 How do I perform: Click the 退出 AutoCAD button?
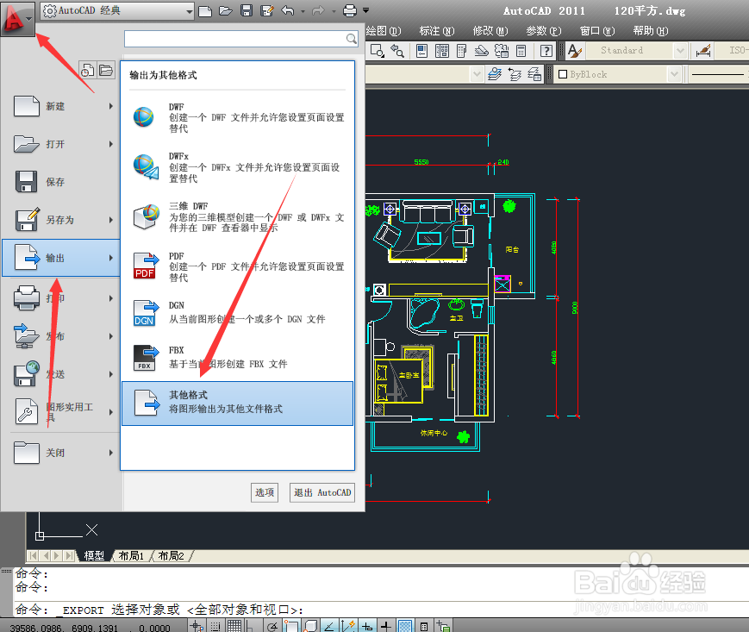[322, 492]
